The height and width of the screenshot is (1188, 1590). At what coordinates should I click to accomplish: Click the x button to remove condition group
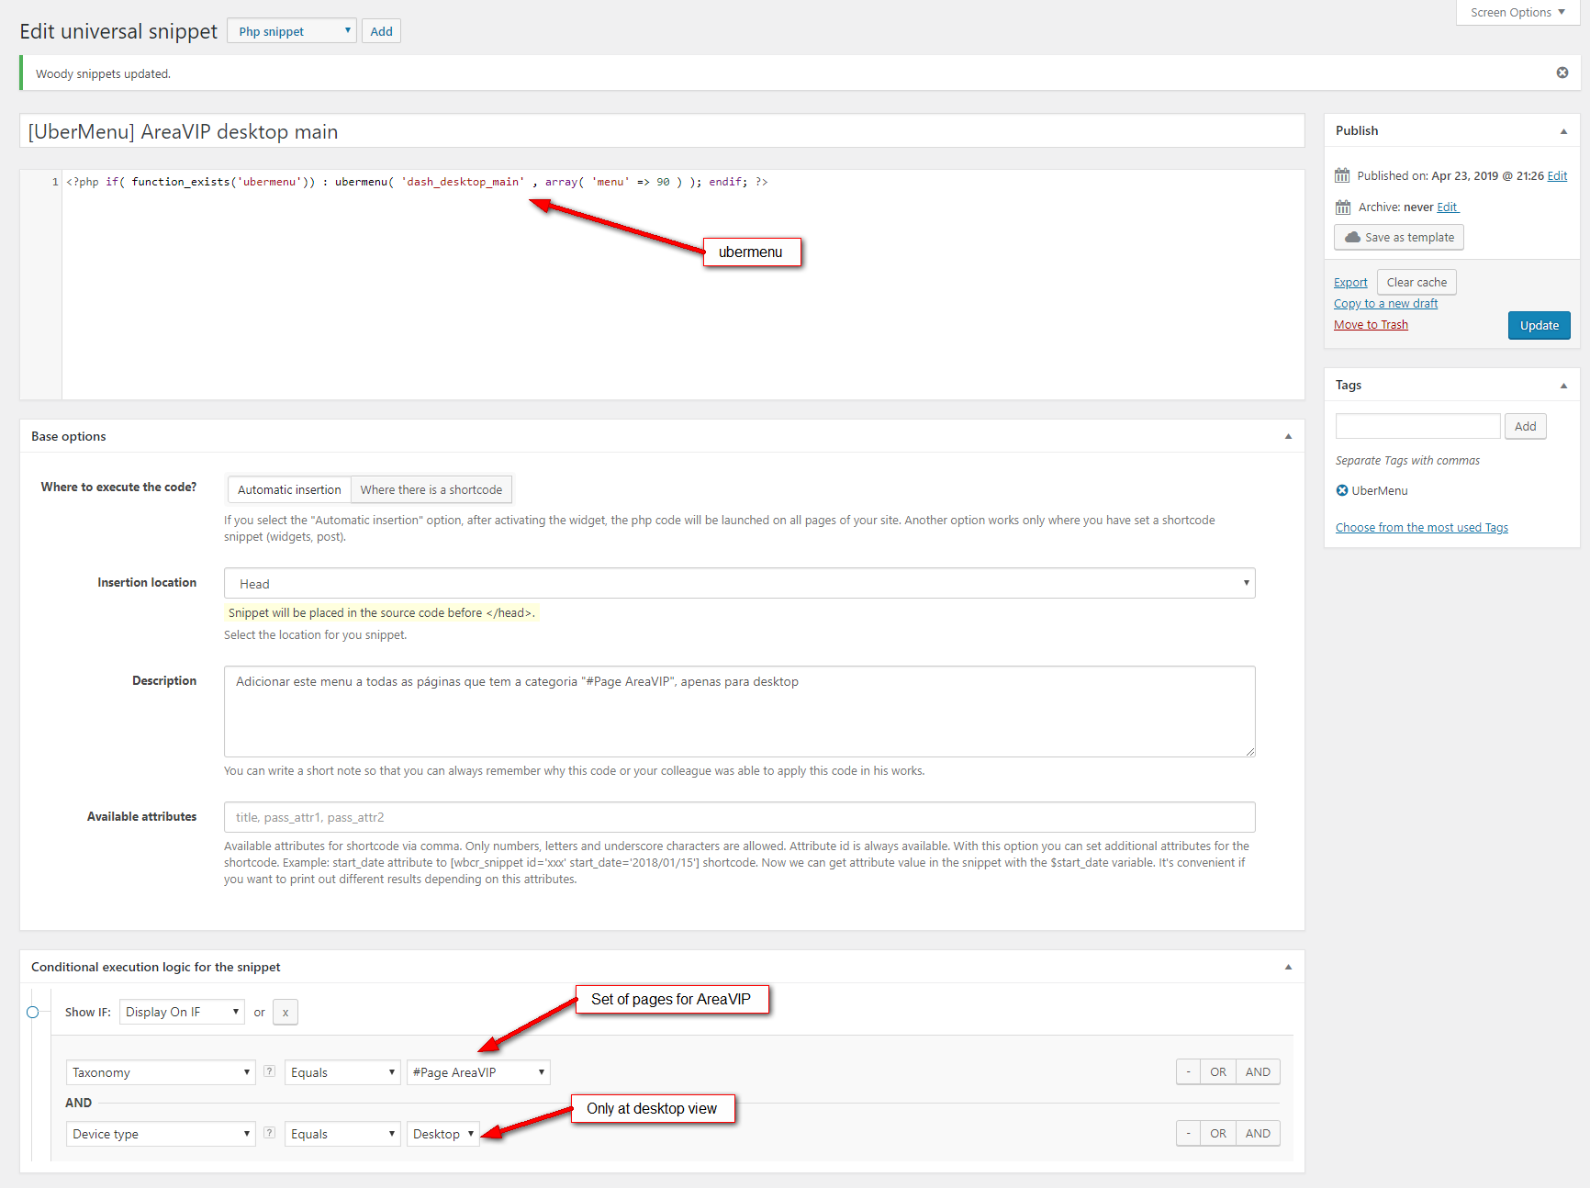tap(286, 1012)
